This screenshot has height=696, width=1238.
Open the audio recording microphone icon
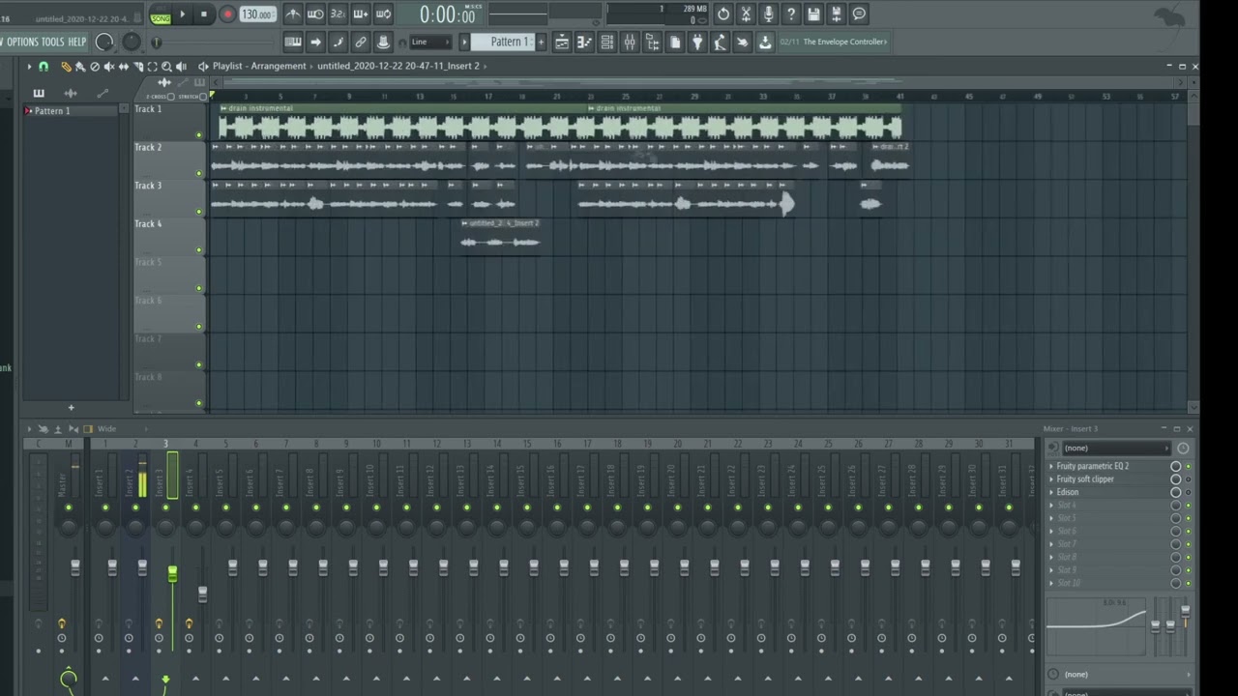768,14
